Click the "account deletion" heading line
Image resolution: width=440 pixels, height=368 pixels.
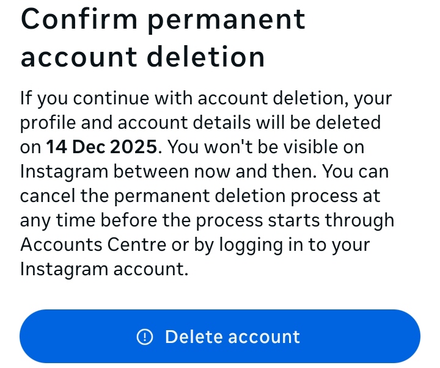(142, 57)
